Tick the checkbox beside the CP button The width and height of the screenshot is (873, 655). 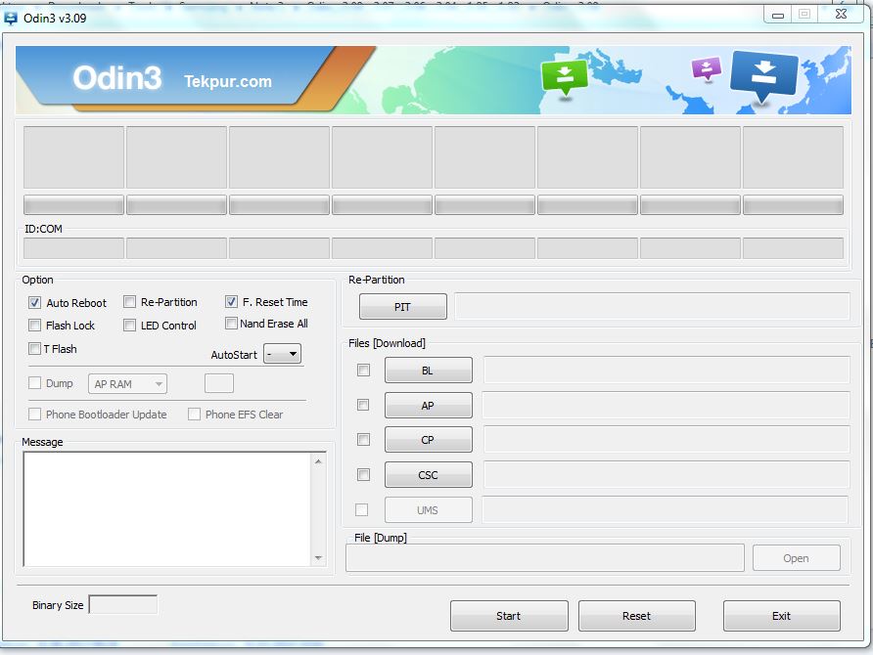coord(363,439)
